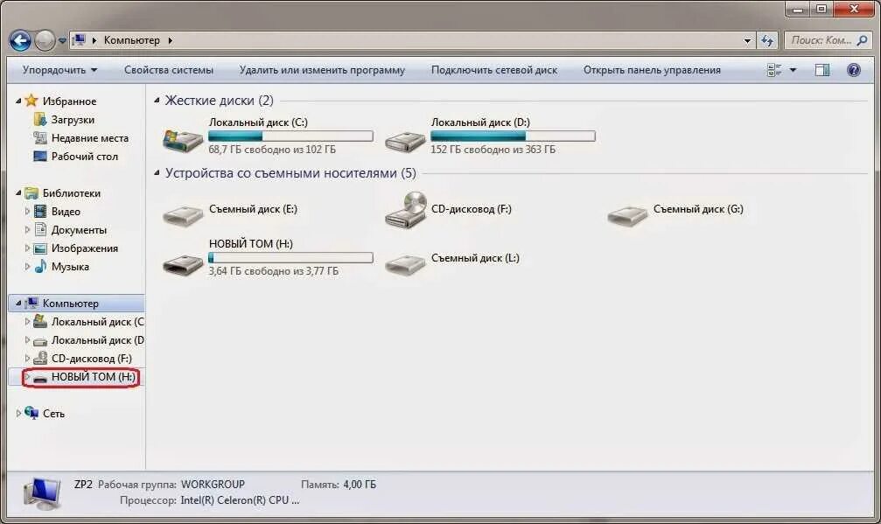881x524 pixels.
Task: Select Компьютер in navigation pane
Action: (70, 304)
